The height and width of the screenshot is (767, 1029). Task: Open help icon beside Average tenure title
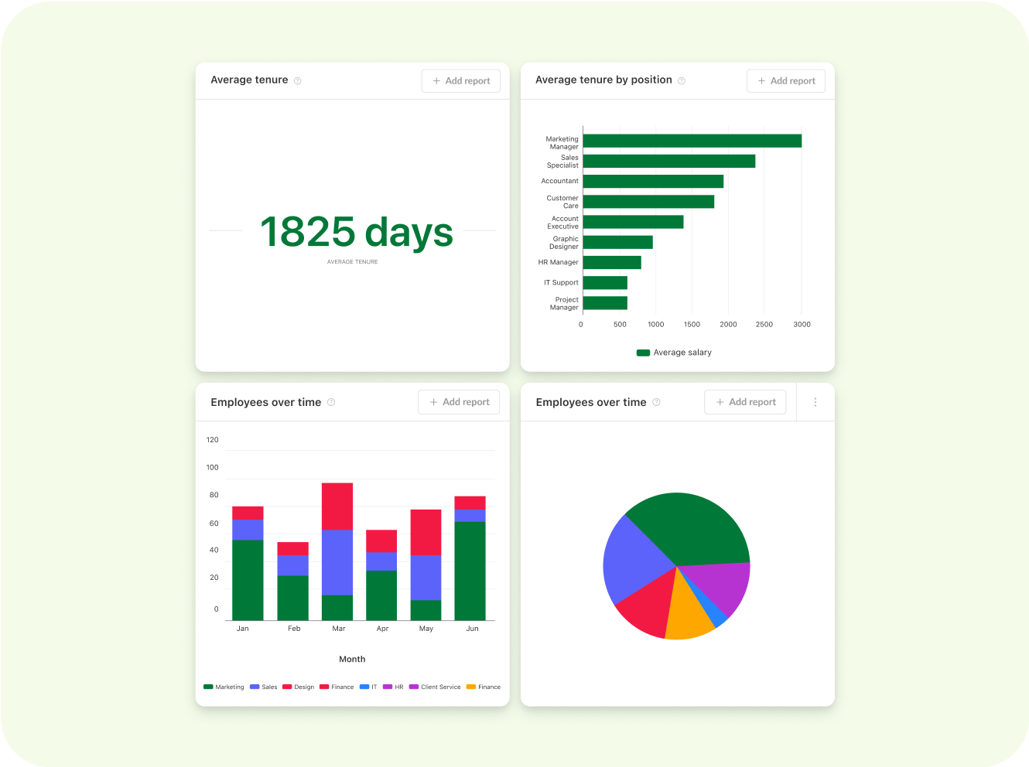pos(297,80)
